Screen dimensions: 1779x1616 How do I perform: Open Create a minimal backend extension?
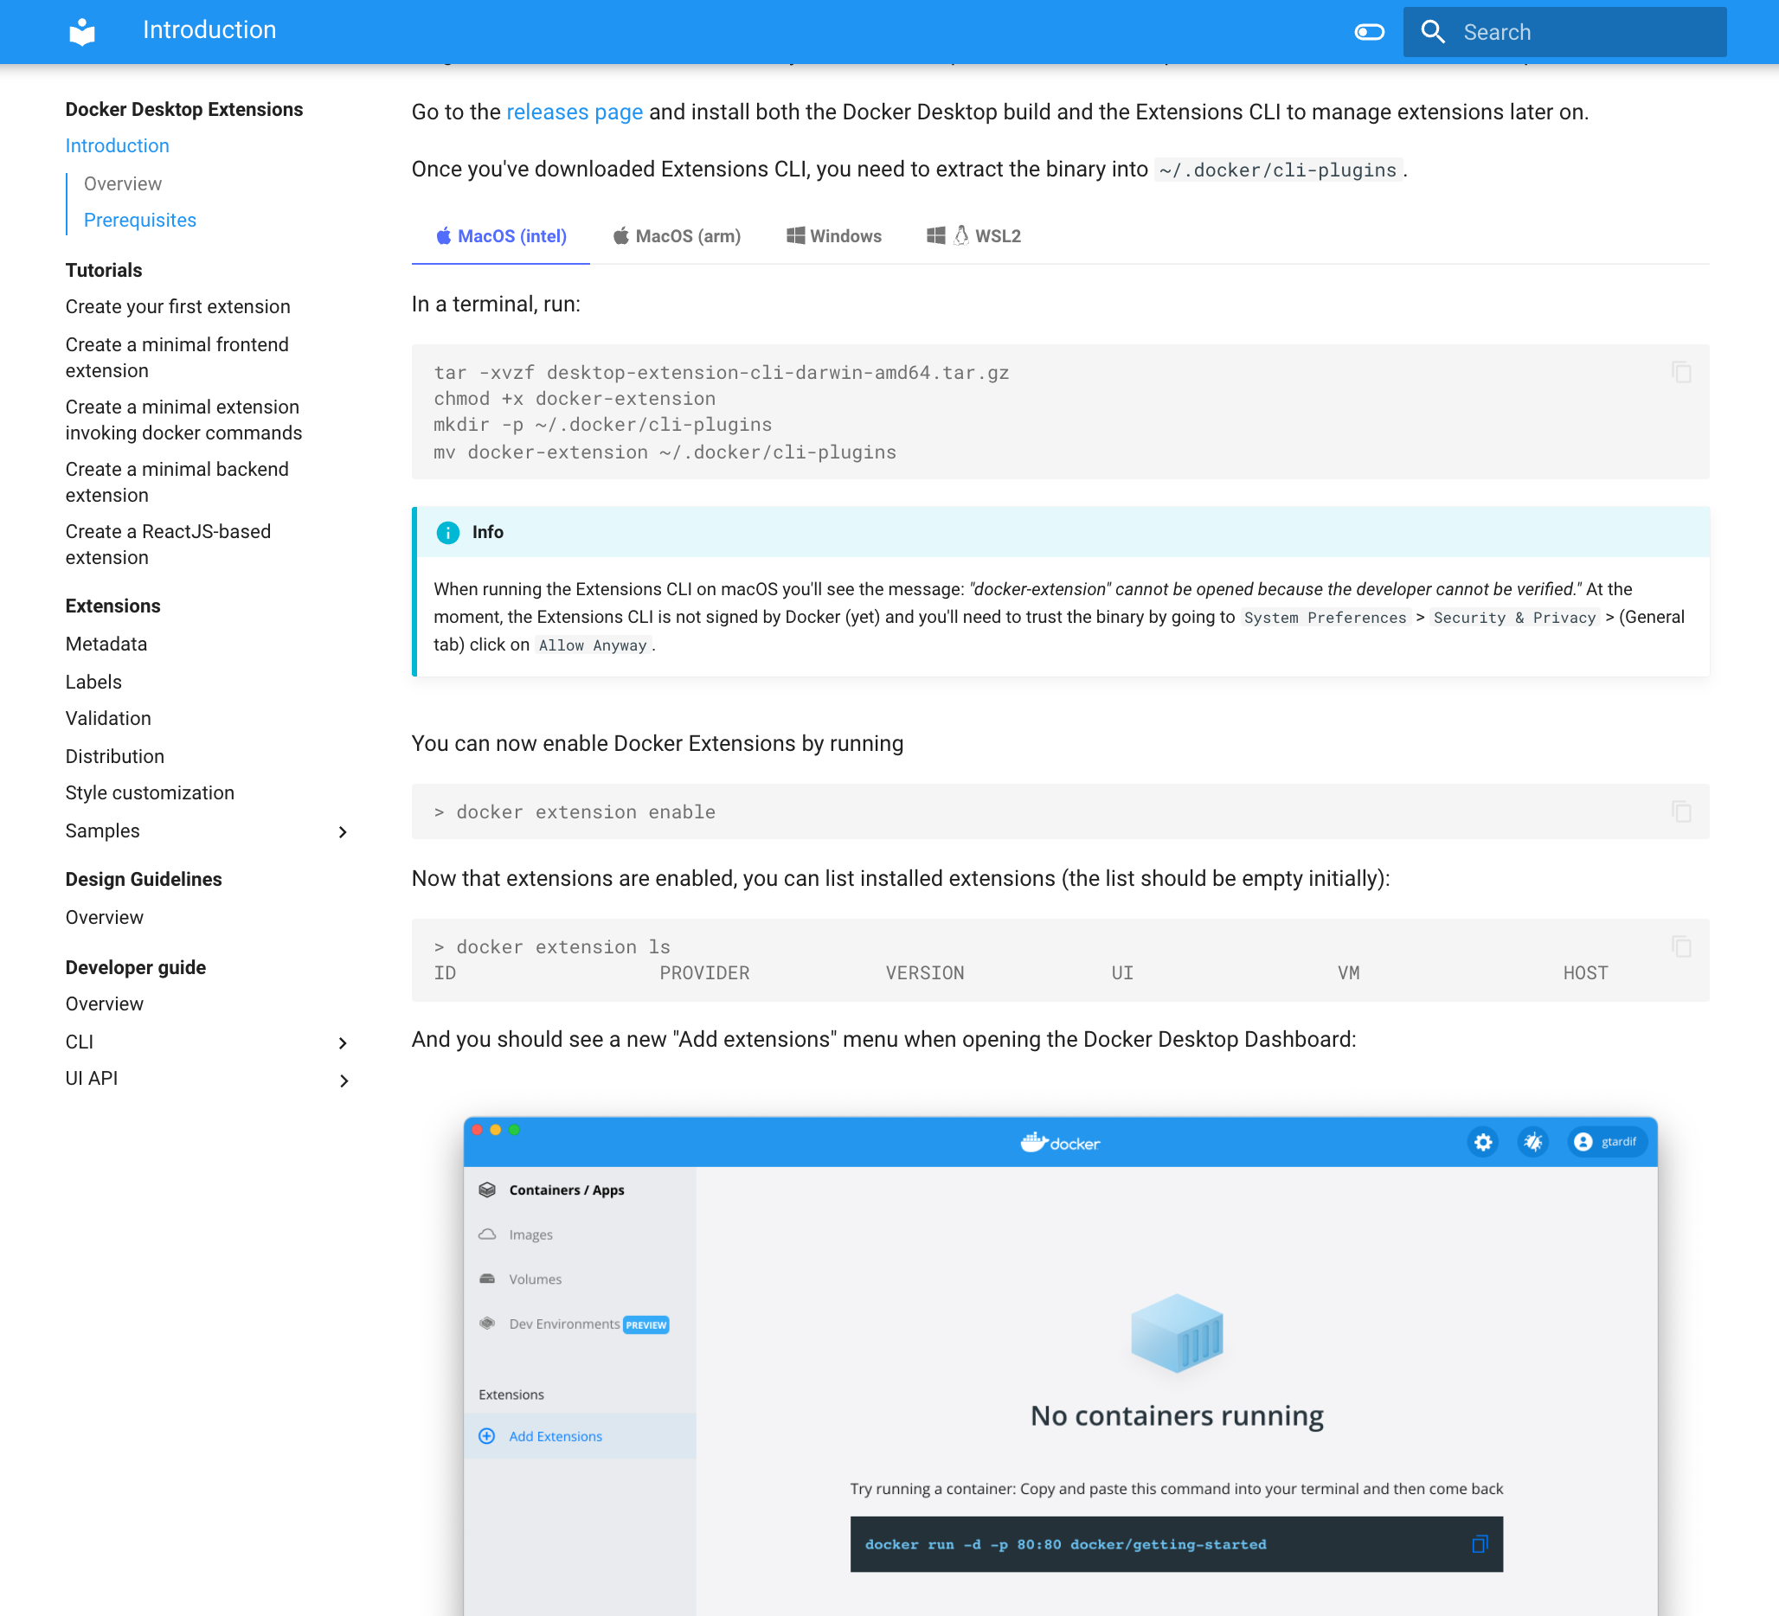point(177,482)
